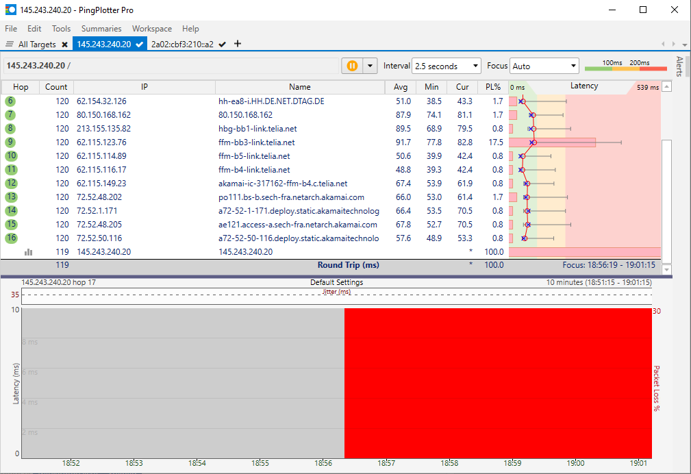691x474 pixels.
Task: Select IP 62.154.32.126
Action: (x=101, y=101)
